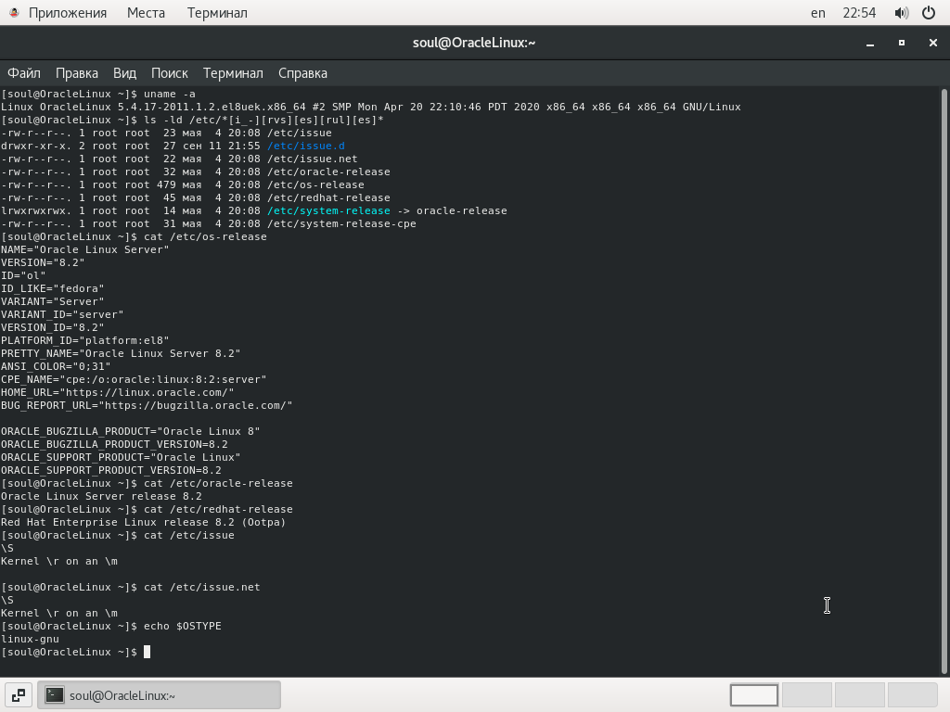
Task: Click the /etc/issue.d directory name
Action: (306, 146)
